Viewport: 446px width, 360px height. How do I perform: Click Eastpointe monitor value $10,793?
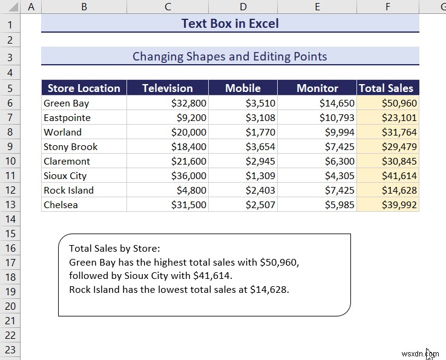[x=317, y=117]
